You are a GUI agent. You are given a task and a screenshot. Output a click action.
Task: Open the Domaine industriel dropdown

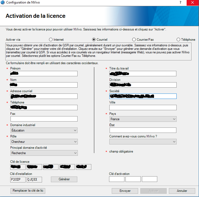[44, 130]
